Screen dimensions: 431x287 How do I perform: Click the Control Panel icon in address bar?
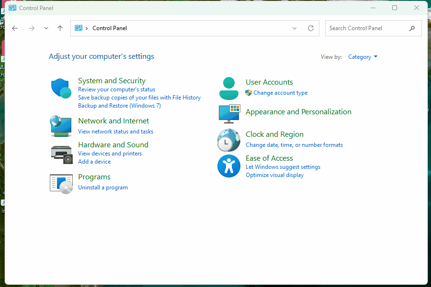coord(79,28)
